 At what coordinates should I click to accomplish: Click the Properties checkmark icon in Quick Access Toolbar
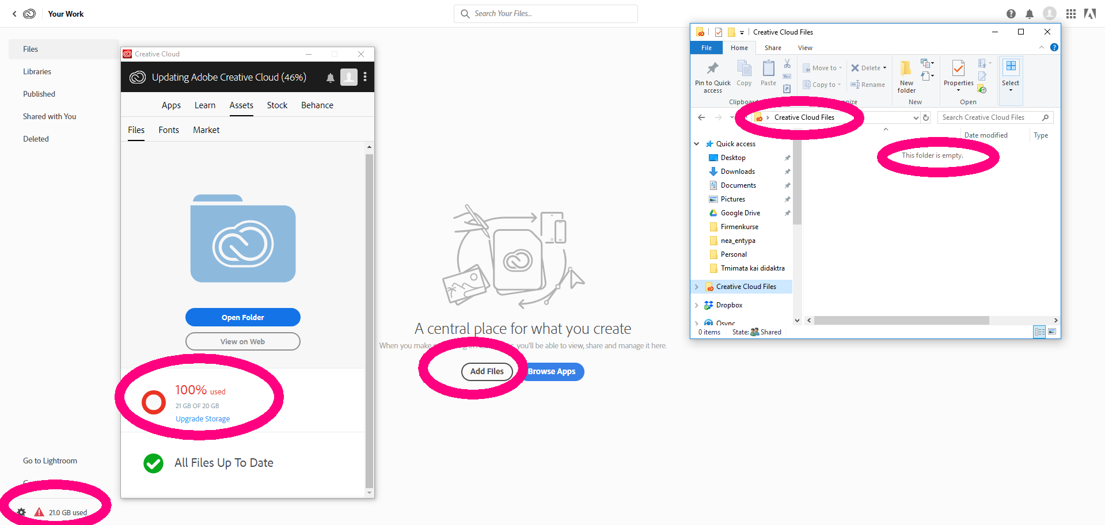pyautogui.click(x=719, y=32)
